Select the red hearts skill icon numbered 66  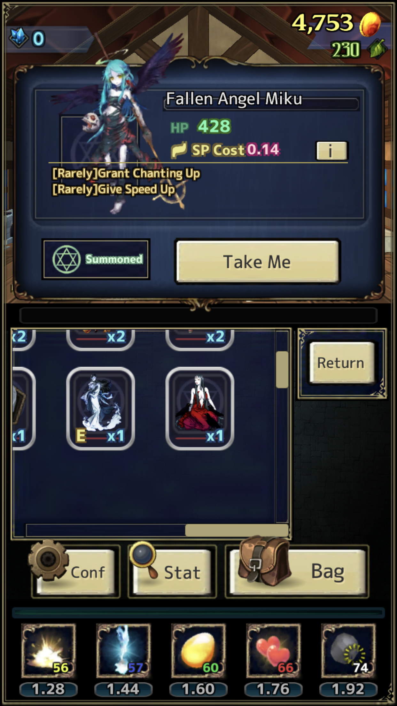pos(273,651)
